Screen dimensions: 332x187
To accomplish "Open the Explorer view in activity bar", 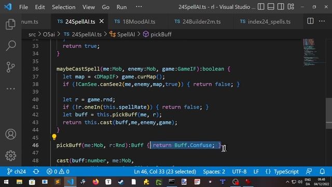I will pos(10,24).
